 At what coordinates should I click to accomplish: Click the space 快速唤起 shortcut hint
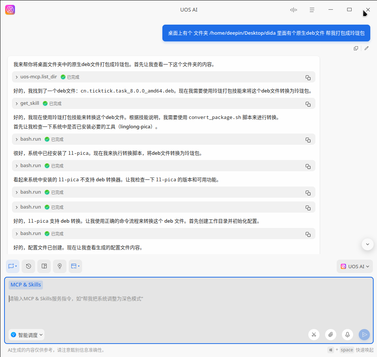[x=350, y=350]
